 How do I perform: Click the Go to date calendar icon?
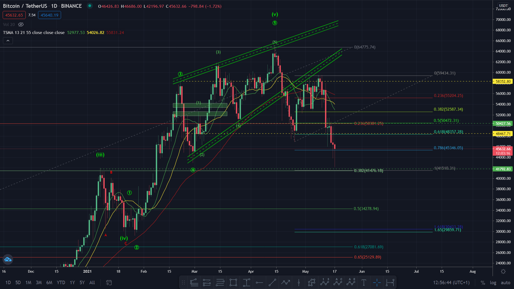click(109, 283)
